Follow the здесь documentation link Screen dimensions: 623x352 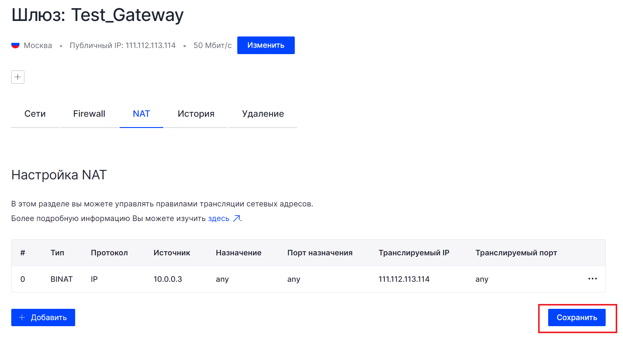[218, 219]
